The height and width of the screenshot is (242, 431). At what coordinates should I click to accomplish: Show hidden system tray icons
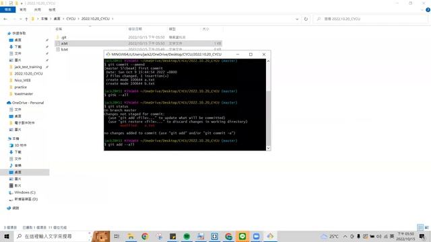pos(345,236)
